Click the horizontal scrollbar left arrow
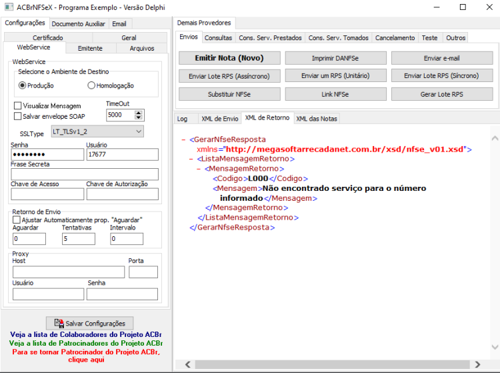 point(188,364)
